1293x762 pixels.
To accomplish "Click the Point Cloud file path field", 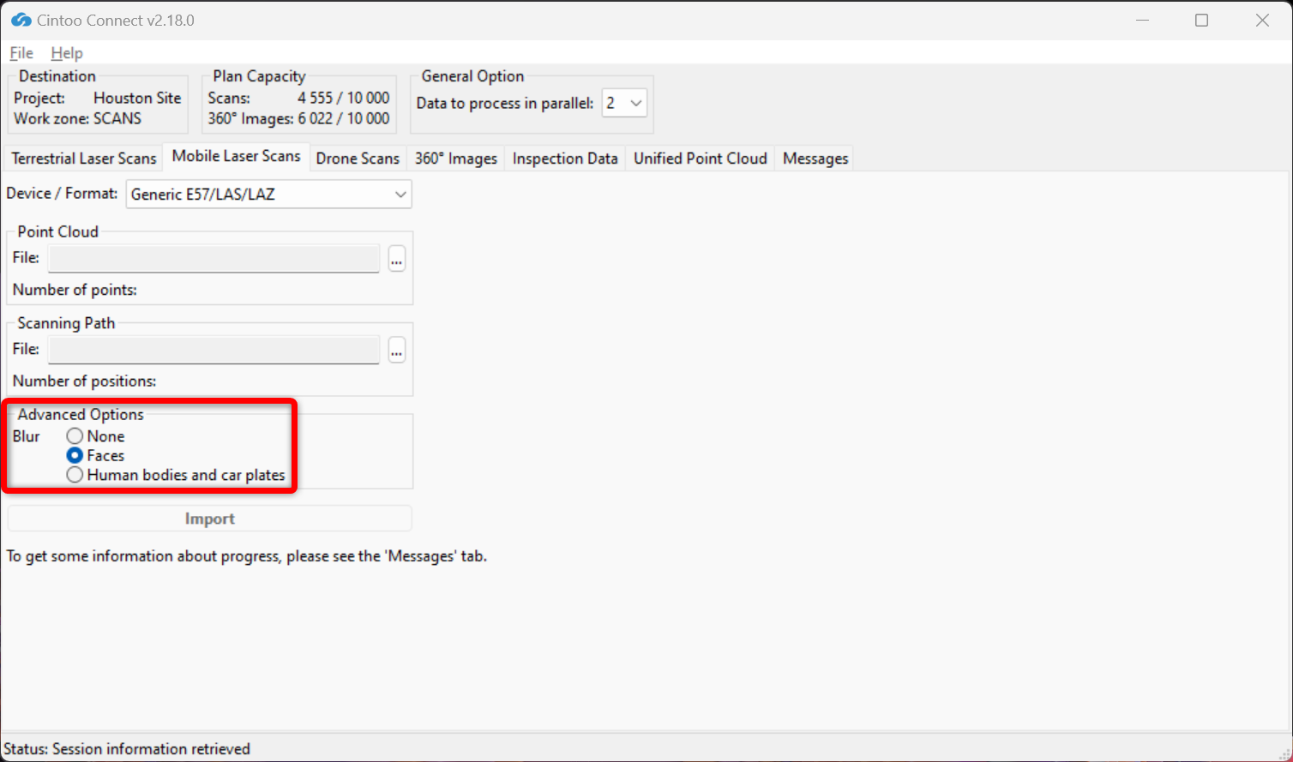I will [x=213, y=258].
